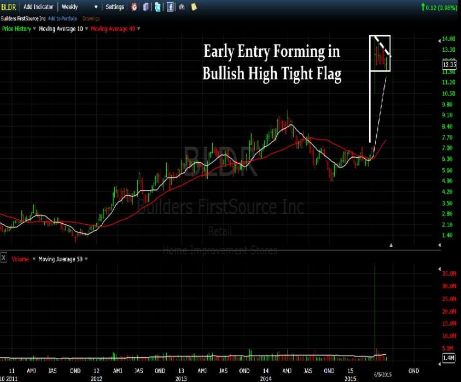Click the camera snapshot icon

182,7
